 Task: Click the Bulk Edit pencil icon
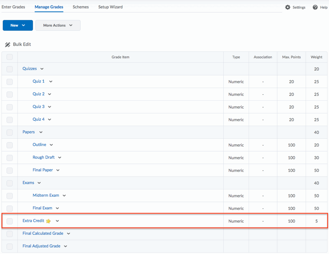click(8, 45)
